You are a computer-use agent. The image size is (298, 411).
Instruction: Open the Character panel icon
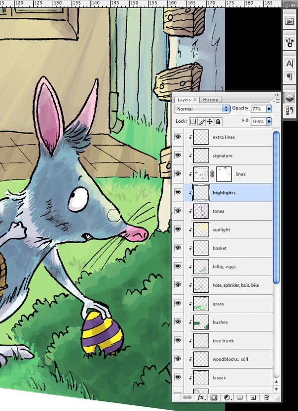pos(289,63)
